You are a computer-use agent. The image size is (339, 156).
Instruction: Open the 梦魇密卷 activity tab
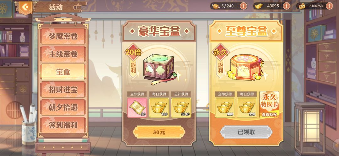coord(63,36)
